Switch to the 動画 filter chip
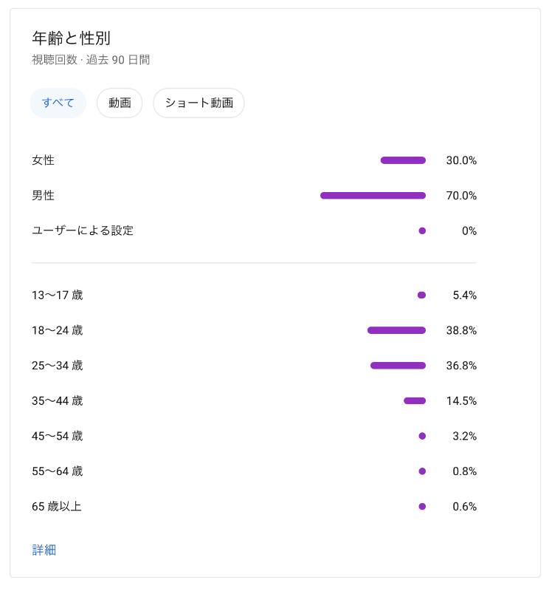 120,103
